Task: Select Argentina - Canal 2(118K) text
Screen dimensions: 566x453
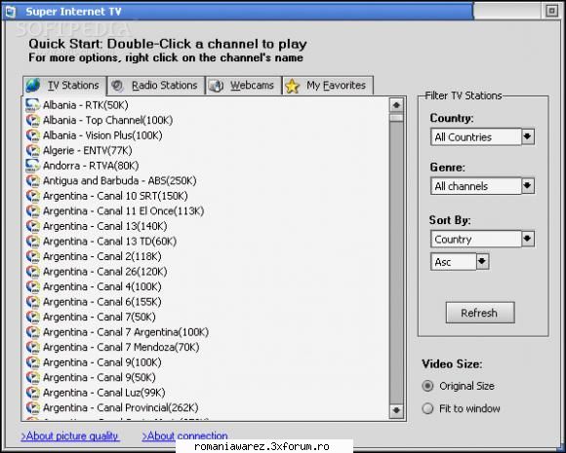Action: tap(102, 256)
